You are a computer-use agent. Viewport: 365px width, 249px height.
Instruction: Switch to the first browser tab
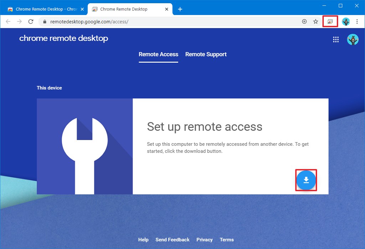44,9
